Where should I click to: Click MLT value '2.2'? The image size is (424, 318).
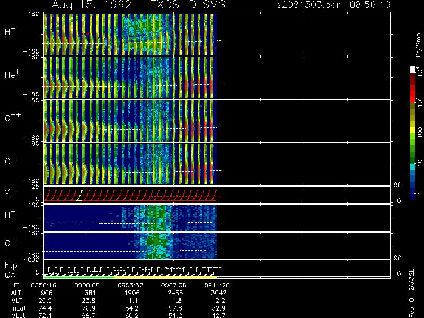tap(220, 301)
